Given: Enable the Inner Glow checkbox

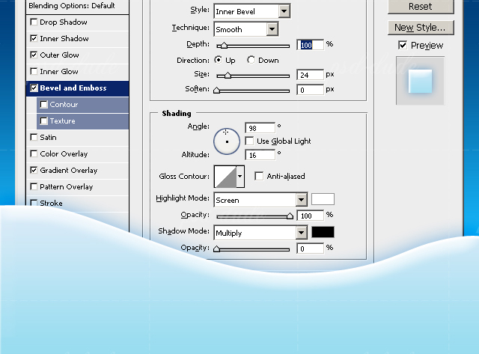Looking at the screenshot, I should (34, 71).
